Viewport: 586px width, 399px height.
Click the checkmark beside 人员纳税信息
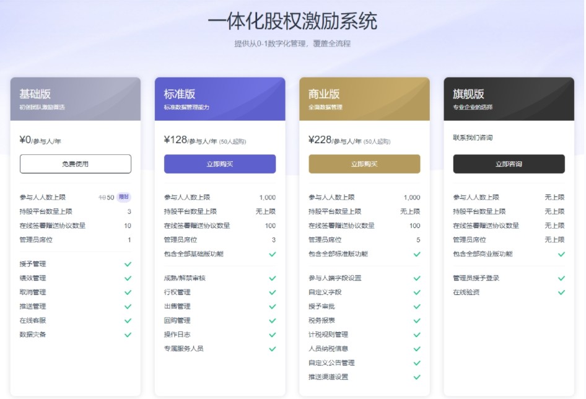pos(417,349)
